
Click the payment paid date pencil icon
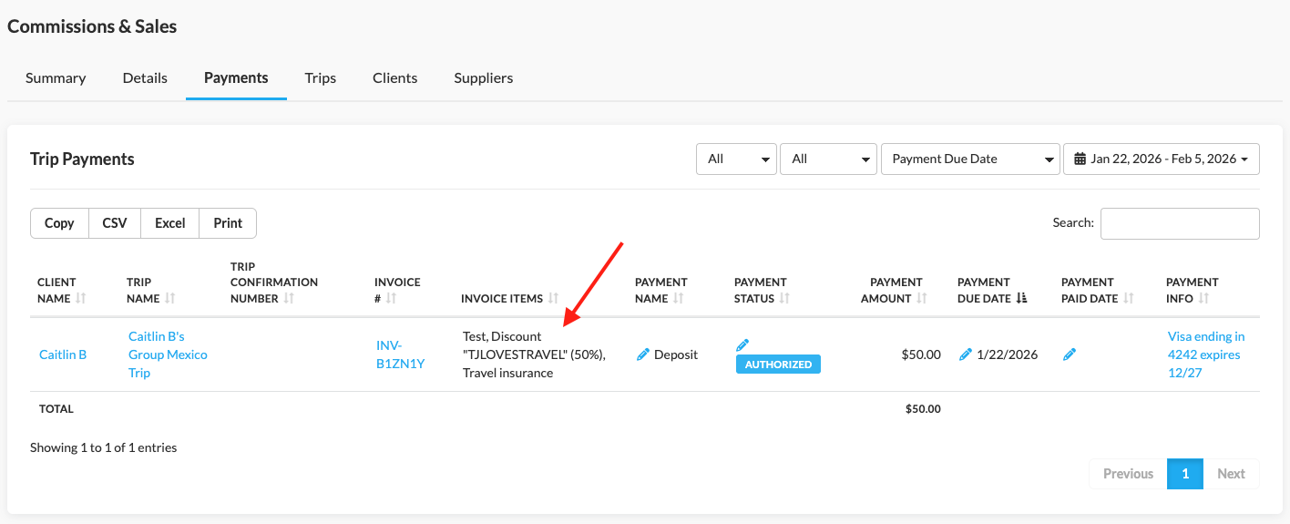coord(1070,354)
